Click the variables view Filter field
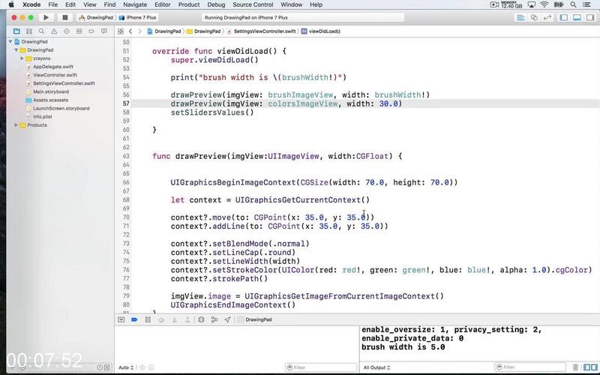Screen dimensions: 600x375 321,367
